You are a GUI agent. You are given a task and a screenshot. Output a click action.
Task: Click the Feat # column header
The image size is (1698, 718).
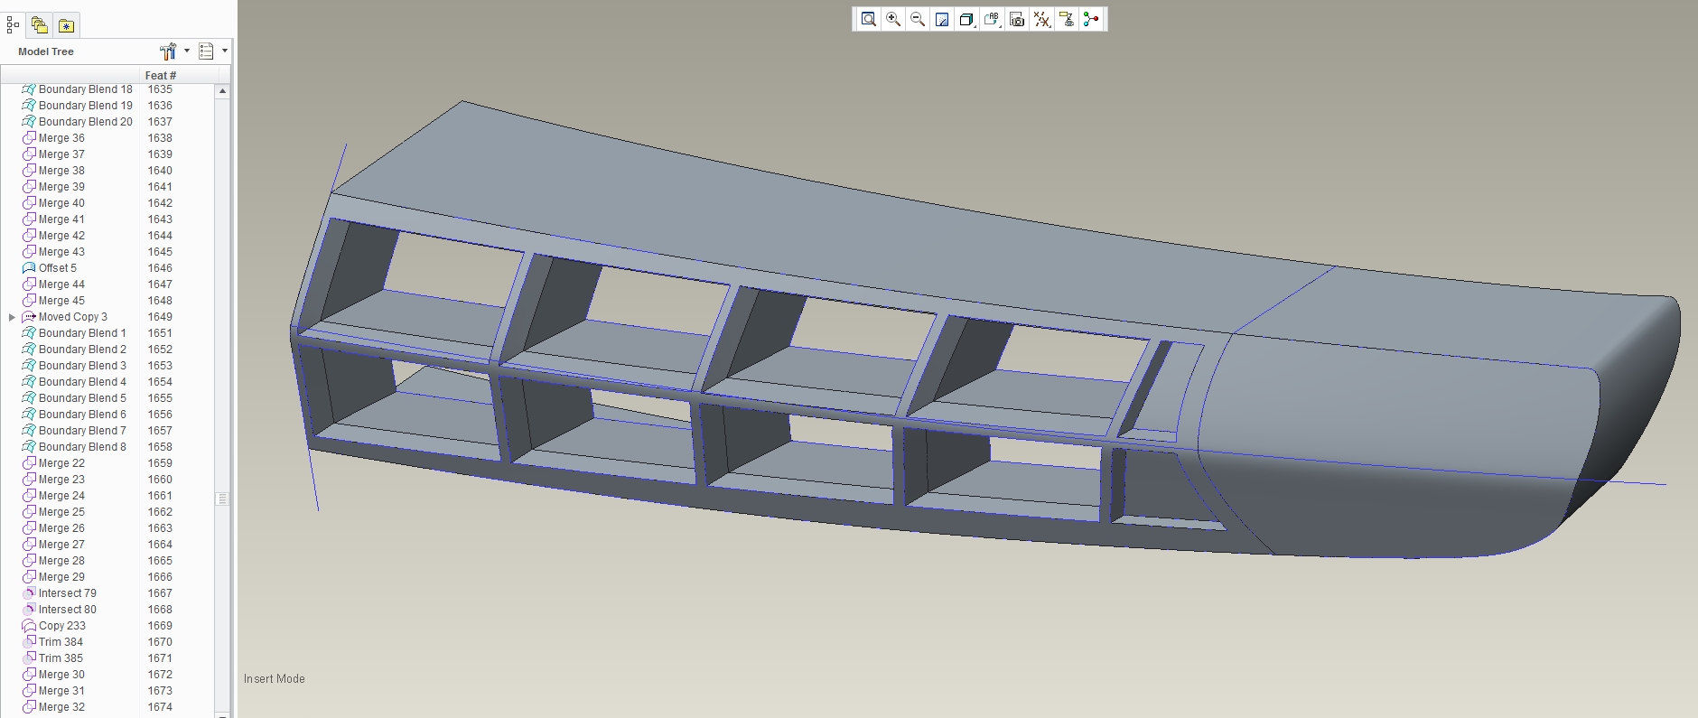coord(161,76)
